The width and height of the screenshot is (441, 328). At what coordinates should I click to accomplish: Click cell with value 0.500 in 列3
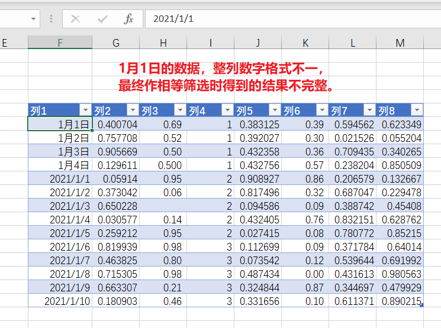(163, 165)
